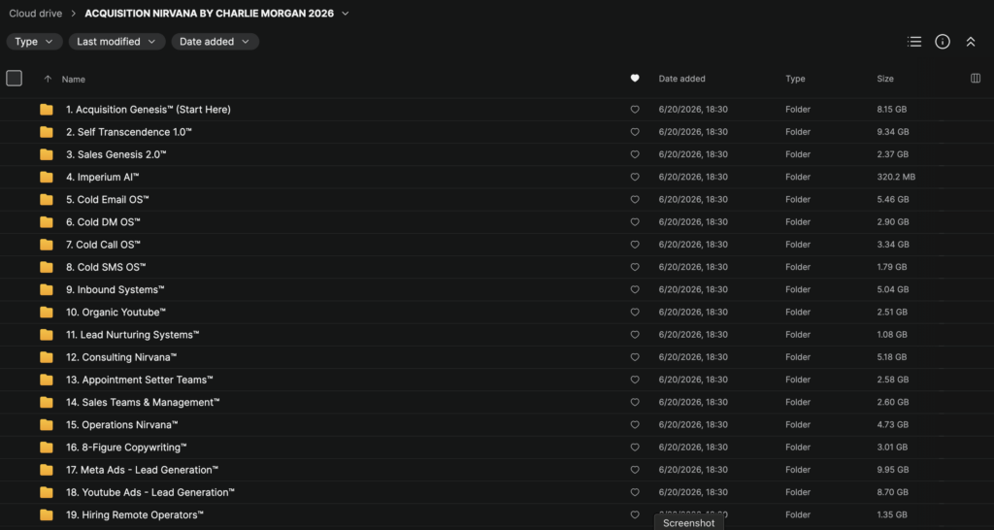Open the Date added filter dropdown

pos(215,42)
